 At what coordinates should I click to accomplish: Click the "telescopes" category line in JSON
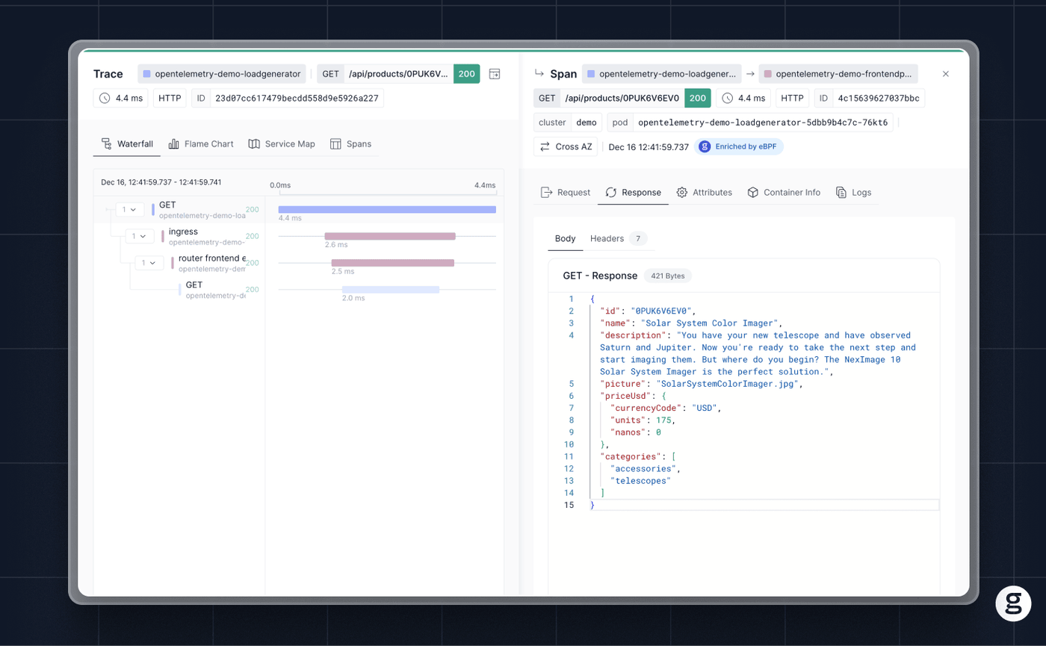pyautogui.click(x=640, y=481)
